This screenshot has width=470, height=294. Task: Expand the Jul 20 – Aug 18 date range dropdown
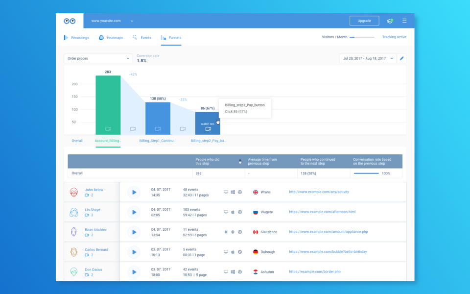tap(366, 58)
